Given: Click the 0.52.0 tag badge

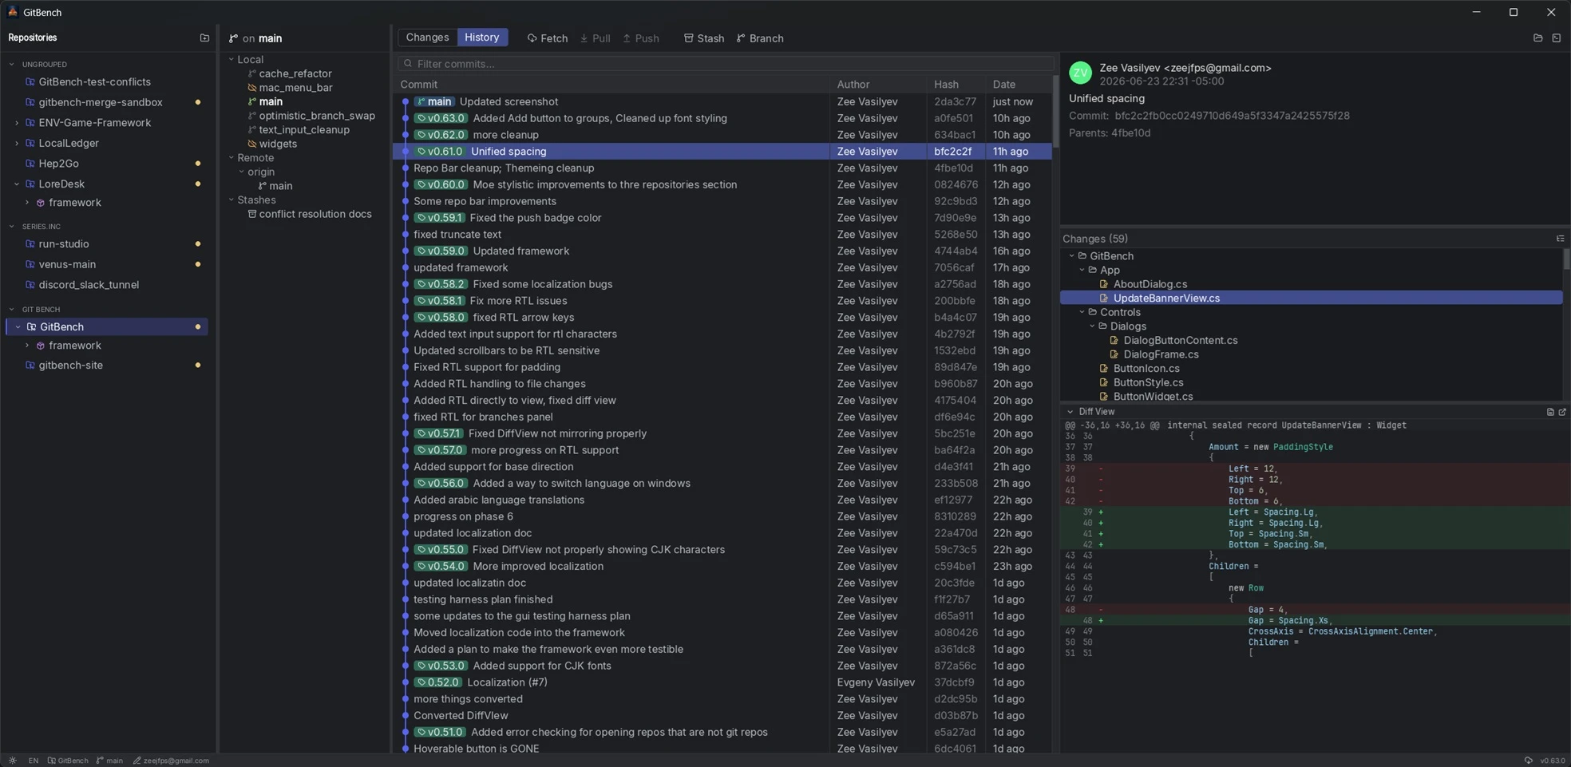Looking at the screenshot, I should pyautogui.click(x=437, y=682).
